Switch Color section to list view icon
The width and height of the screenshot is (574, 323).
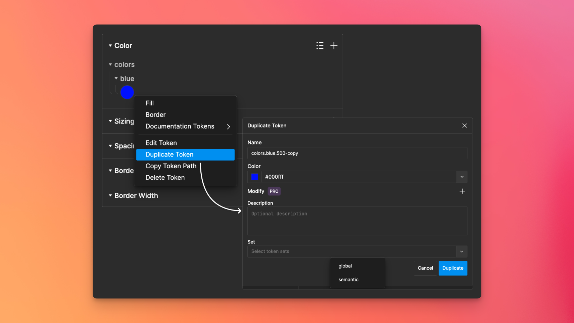click(x=320, y=46)
